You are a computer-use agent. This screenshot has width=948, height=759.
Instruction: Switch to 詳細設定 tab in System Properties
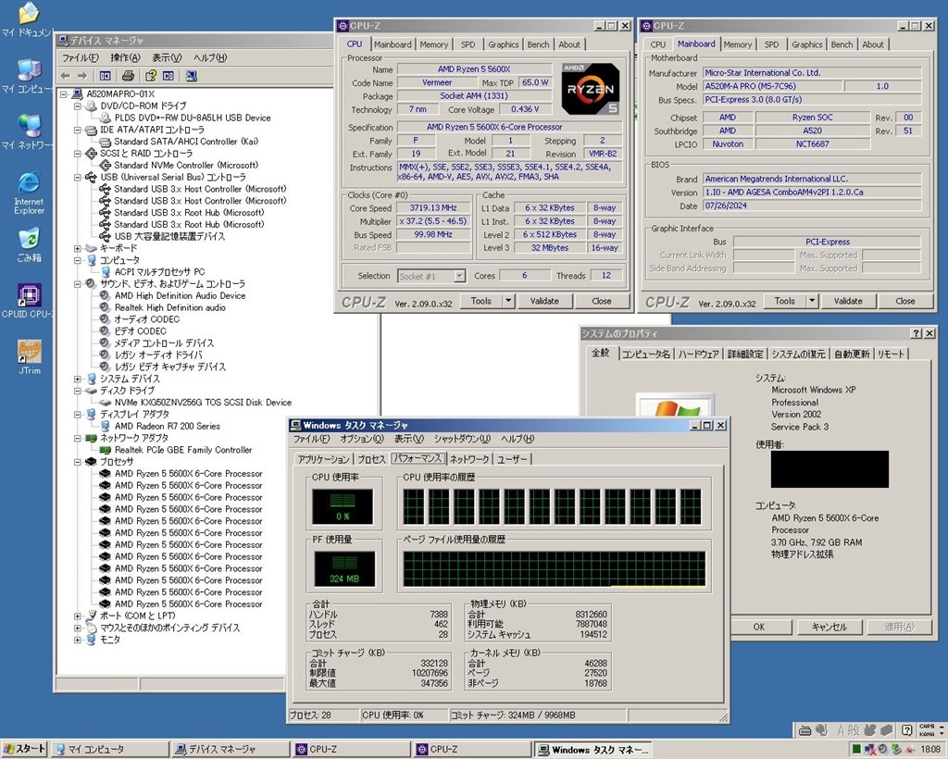pyautogui.click(x=745, y=355)
